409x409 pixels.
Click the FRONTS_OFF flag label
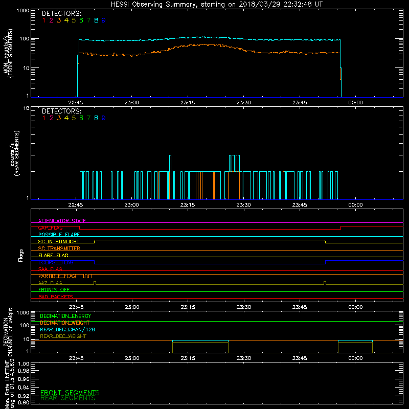pyautogui.click(x=54, y=290)
